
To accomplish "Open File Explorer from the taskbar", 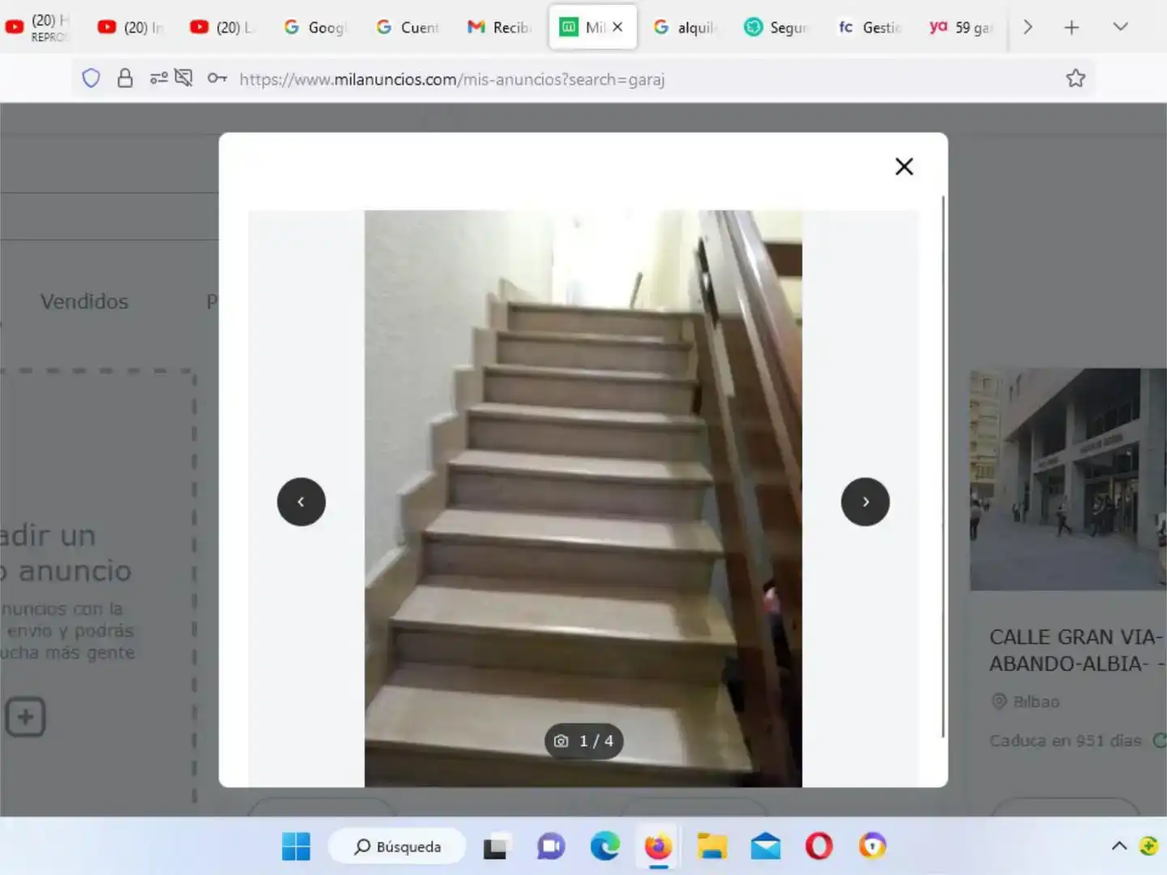I will coord(712,847).
